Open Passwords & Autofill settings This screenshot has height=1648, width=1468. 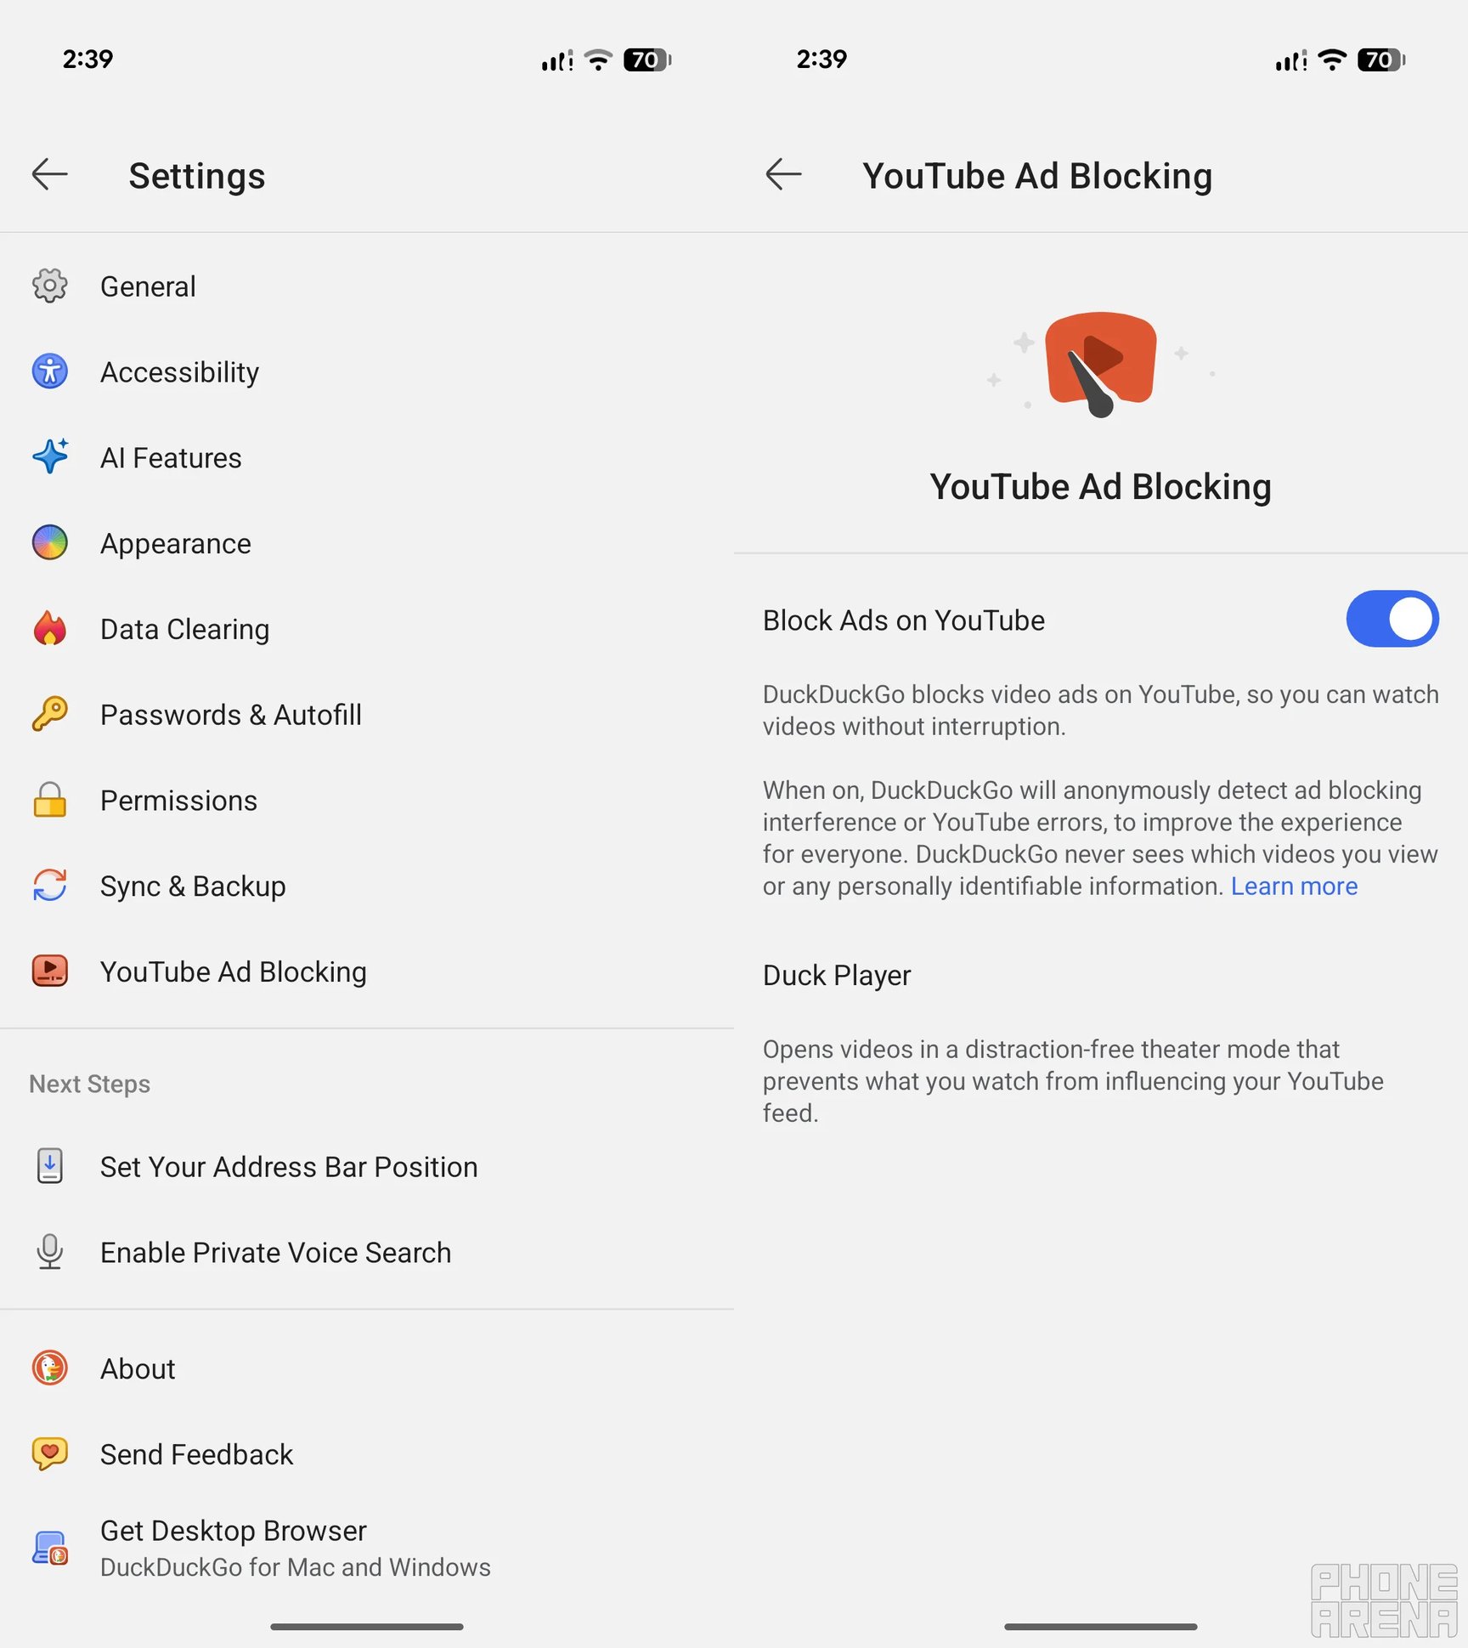point(367,715)
